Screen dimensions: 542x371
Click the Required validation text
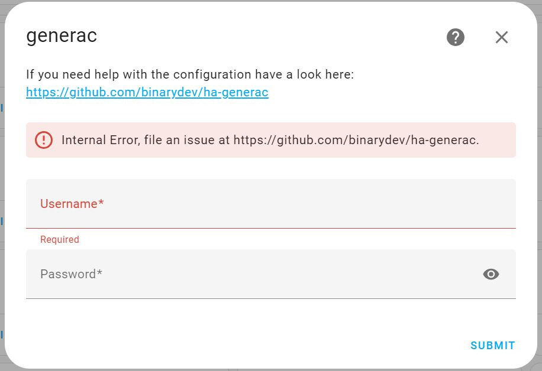coord(59,240)
